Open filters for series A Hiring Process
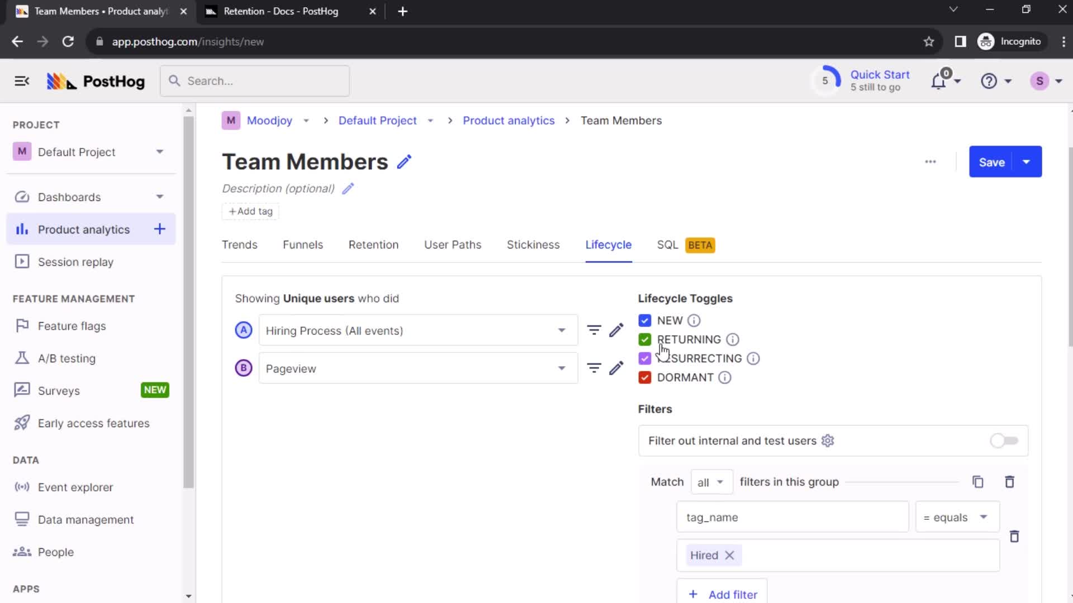 pos(594,331)
